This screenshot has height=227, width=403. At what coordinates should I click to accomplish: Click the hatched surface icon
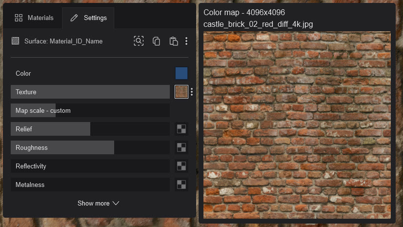16,41
